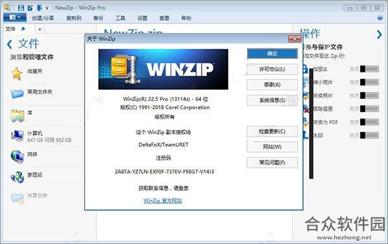
Task: Open the 网络 network icon
Action: point(17,157)
